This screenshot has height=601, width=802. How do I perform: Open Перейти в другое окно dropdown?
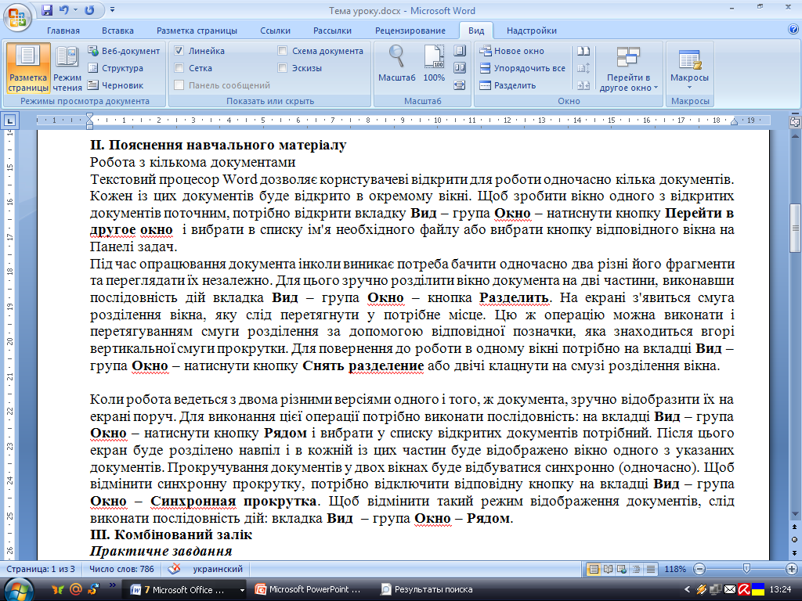tap(628, 69)
